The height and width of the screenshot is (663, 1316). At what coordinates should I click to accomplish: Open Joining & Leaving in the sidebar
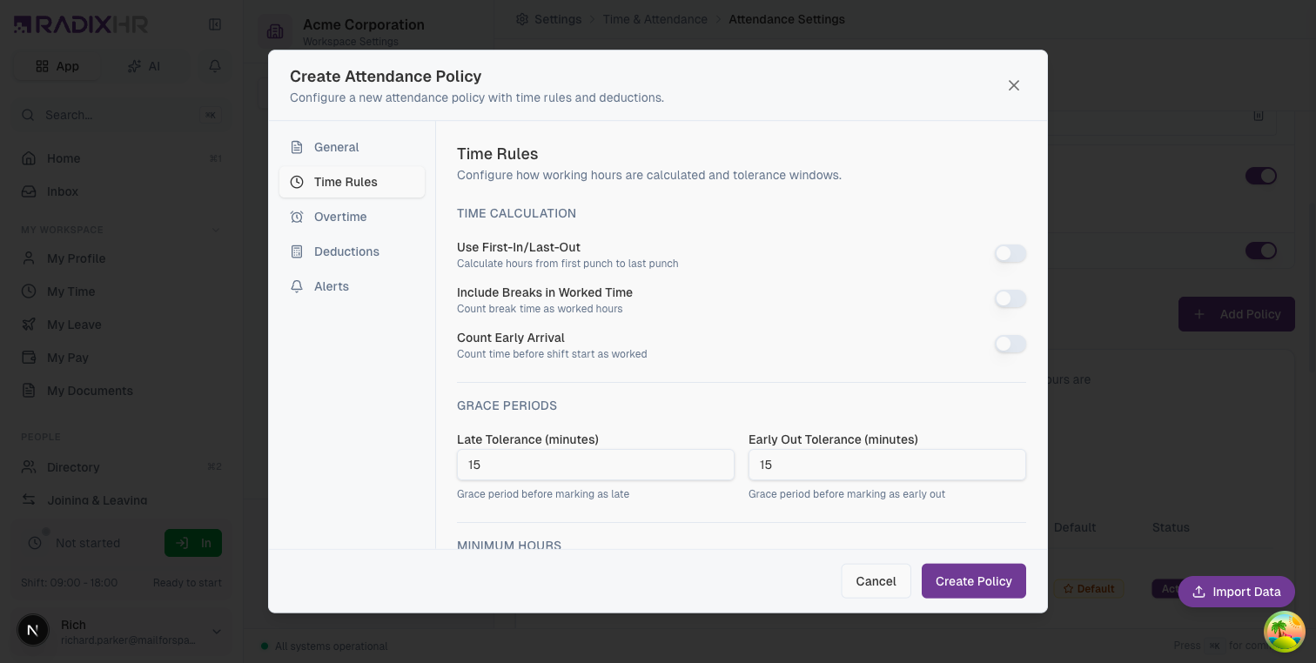(x=121, y=500)
